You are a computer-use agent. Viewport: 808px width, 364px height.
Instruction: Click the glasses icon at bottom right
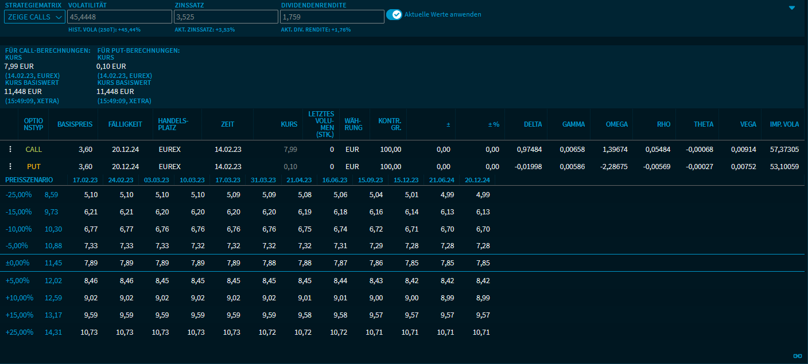(x=797, y=356)
